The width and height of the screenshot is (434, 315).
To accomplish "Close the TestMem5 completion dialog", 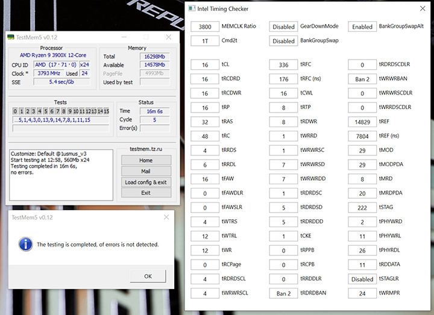I will click(x=166, y=217).
